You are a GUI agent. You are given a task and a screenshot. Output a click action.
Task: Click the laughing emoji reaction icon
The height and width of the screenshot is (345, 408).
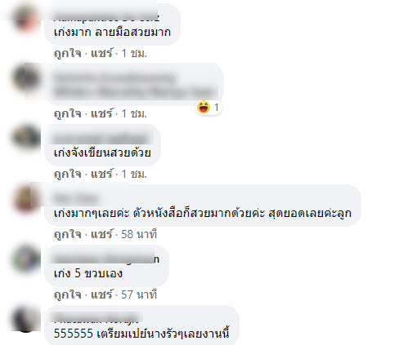pos(204,107)
